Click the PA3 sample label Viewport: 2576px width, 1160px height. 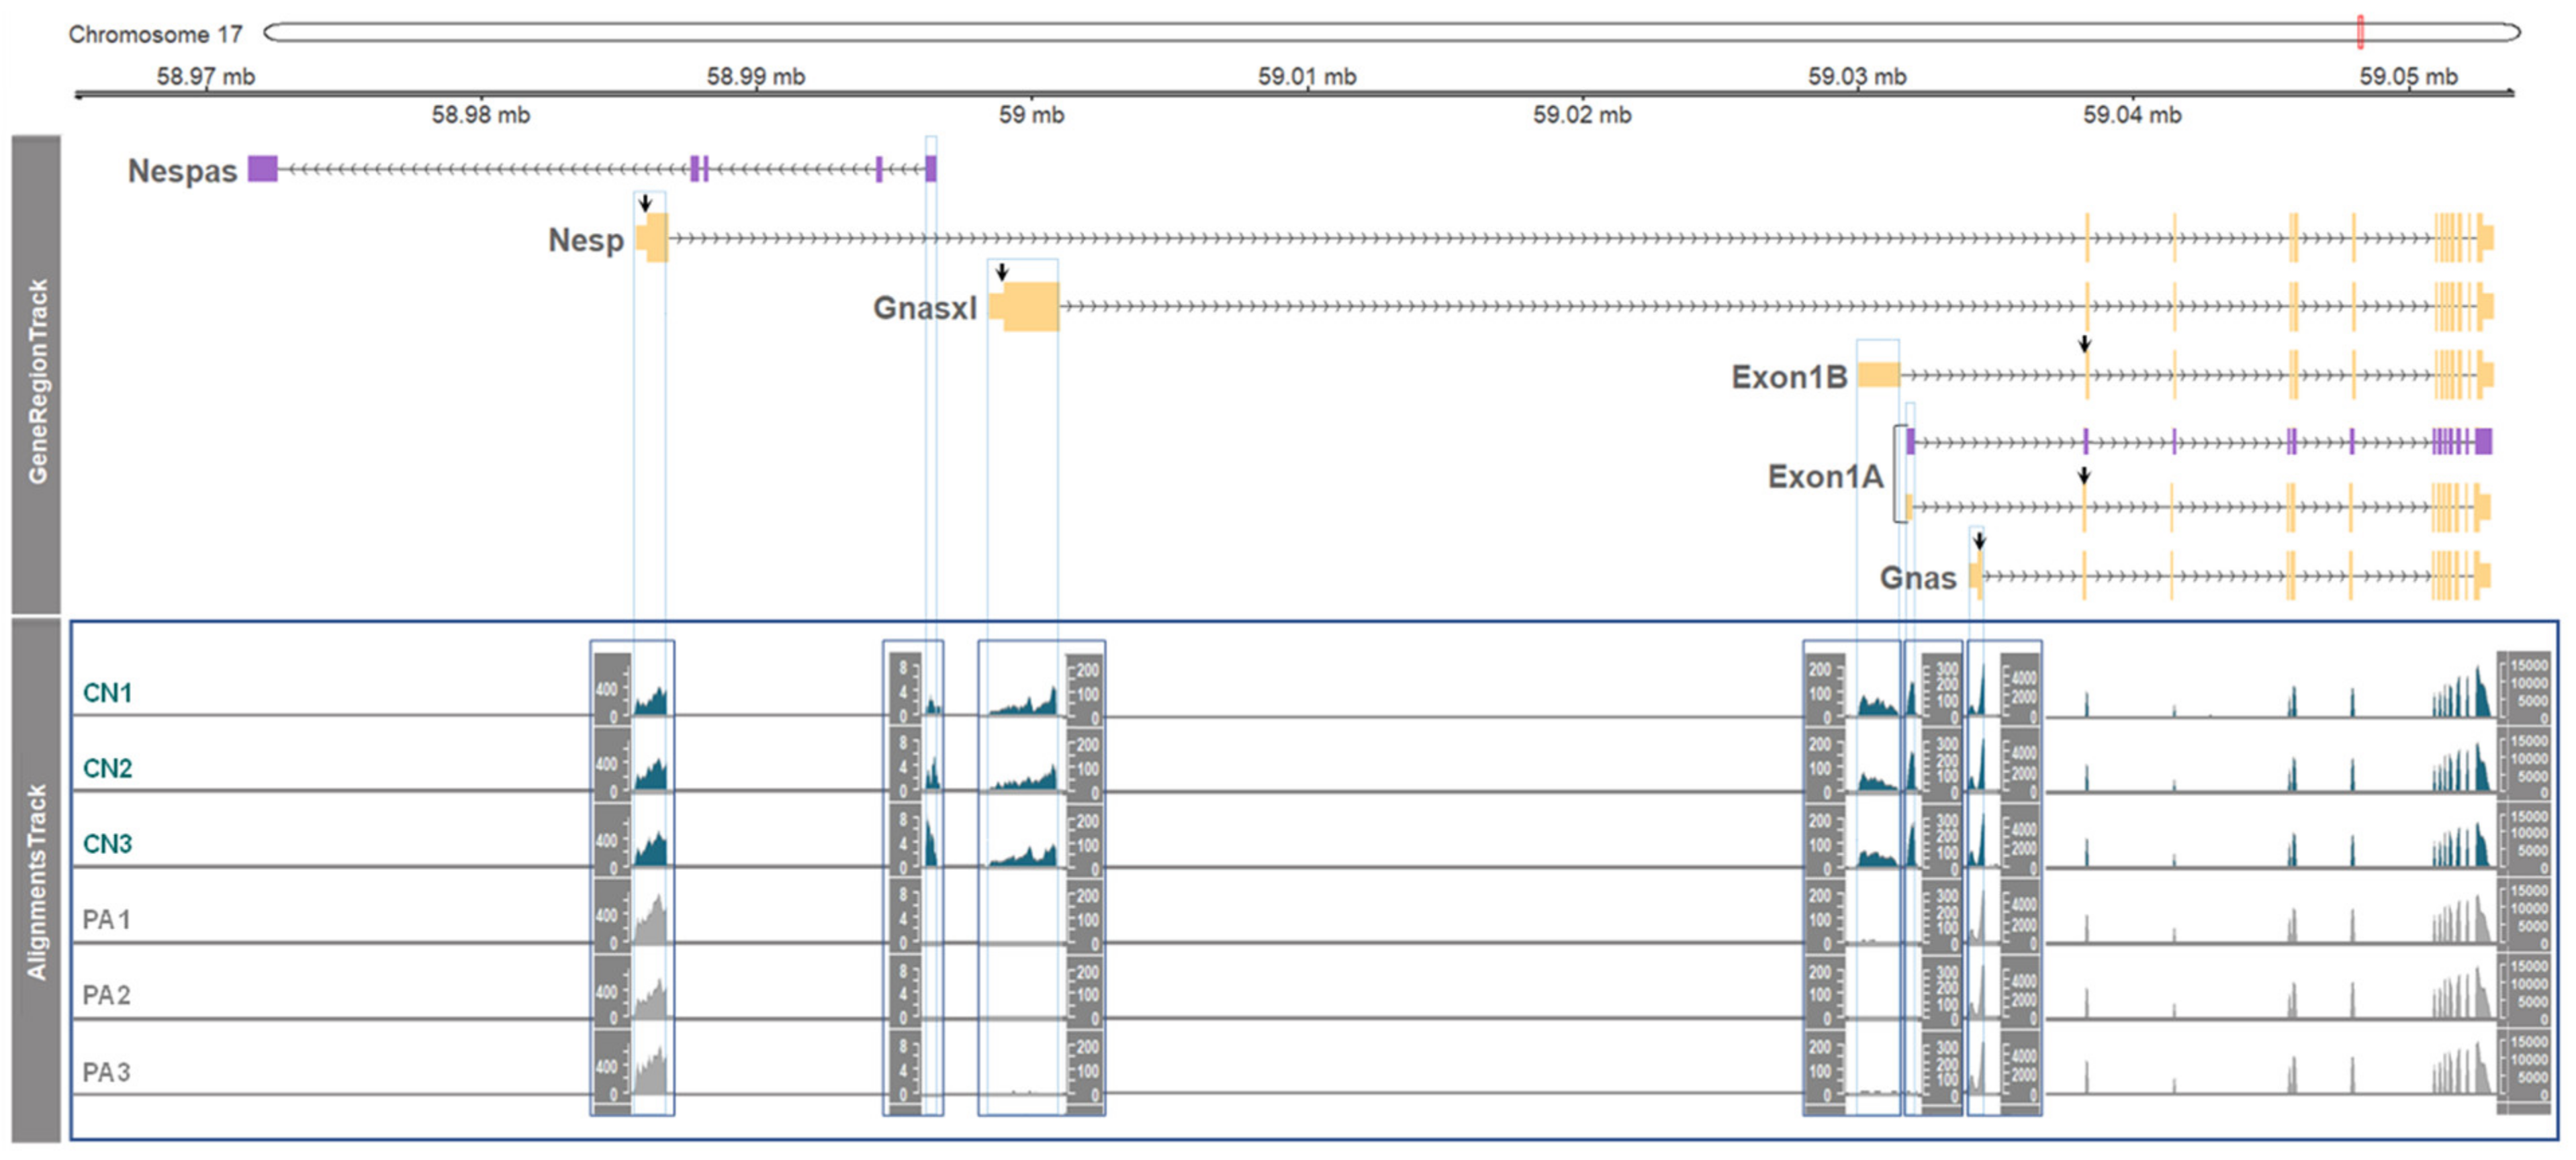[106, 1072]
